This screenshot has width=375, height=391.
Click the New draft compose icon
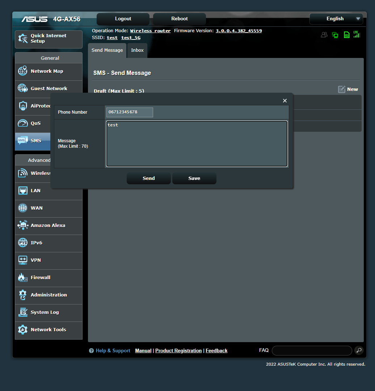(342, 89)
